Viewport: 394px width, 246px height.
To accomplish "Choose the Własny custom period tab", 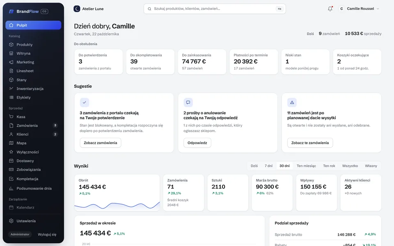I will (371, 166).
